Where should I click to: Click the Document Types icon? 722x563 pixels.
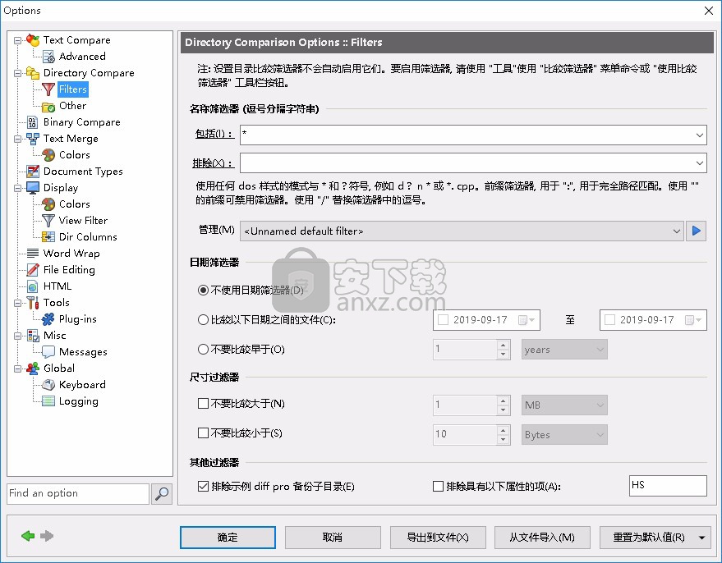[33, 171]
